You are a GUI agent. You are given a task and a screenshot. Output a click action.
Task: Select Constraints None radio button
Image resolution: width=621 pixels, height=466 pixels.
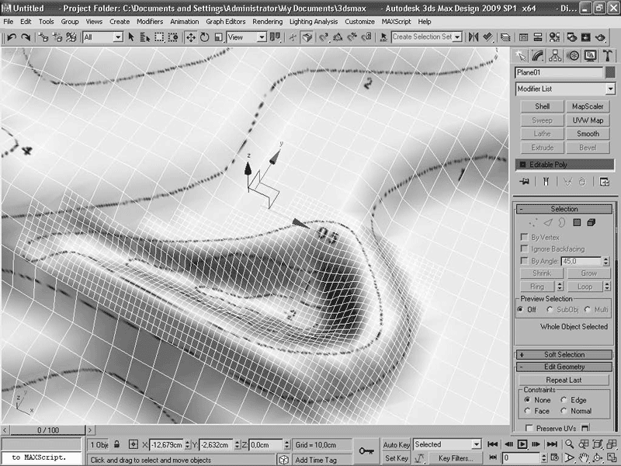point(527,400)
